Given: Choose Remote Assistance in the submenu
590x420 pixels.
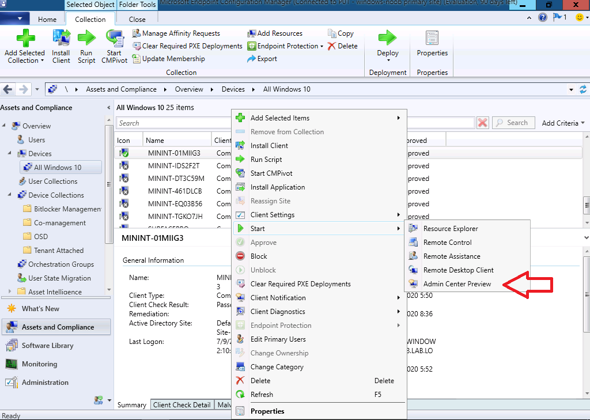Looking at the screenshot, I should pos(467,256).
